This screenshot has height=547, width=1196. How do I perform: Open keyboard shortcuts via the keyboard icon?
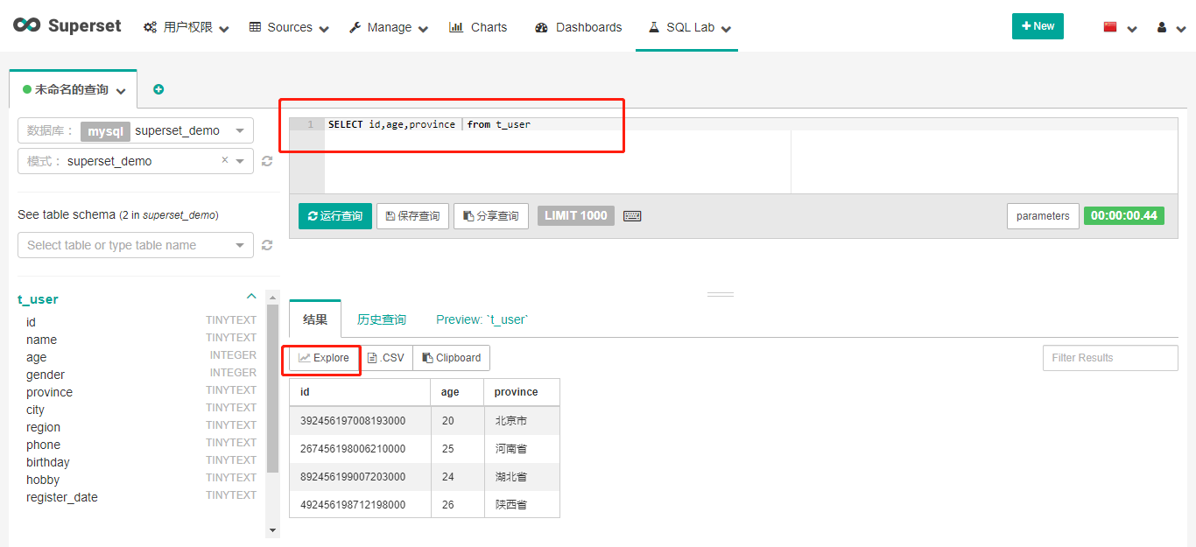point(632,215)
